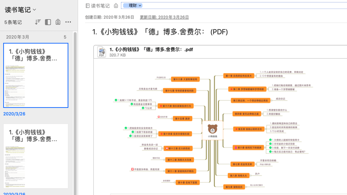
Task: Click the 第十章 mind map node
Action: pyautogui.click(x=188, y=183)
